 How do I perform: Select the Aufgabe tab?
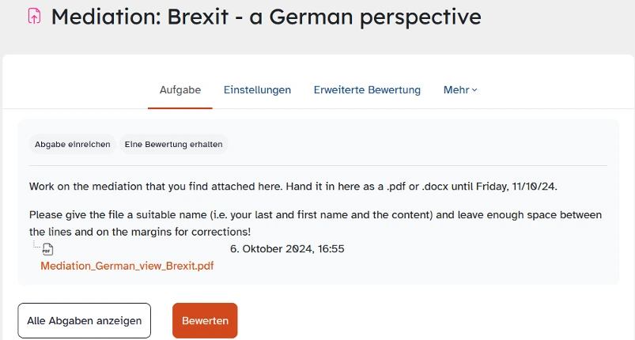(180, 90)
